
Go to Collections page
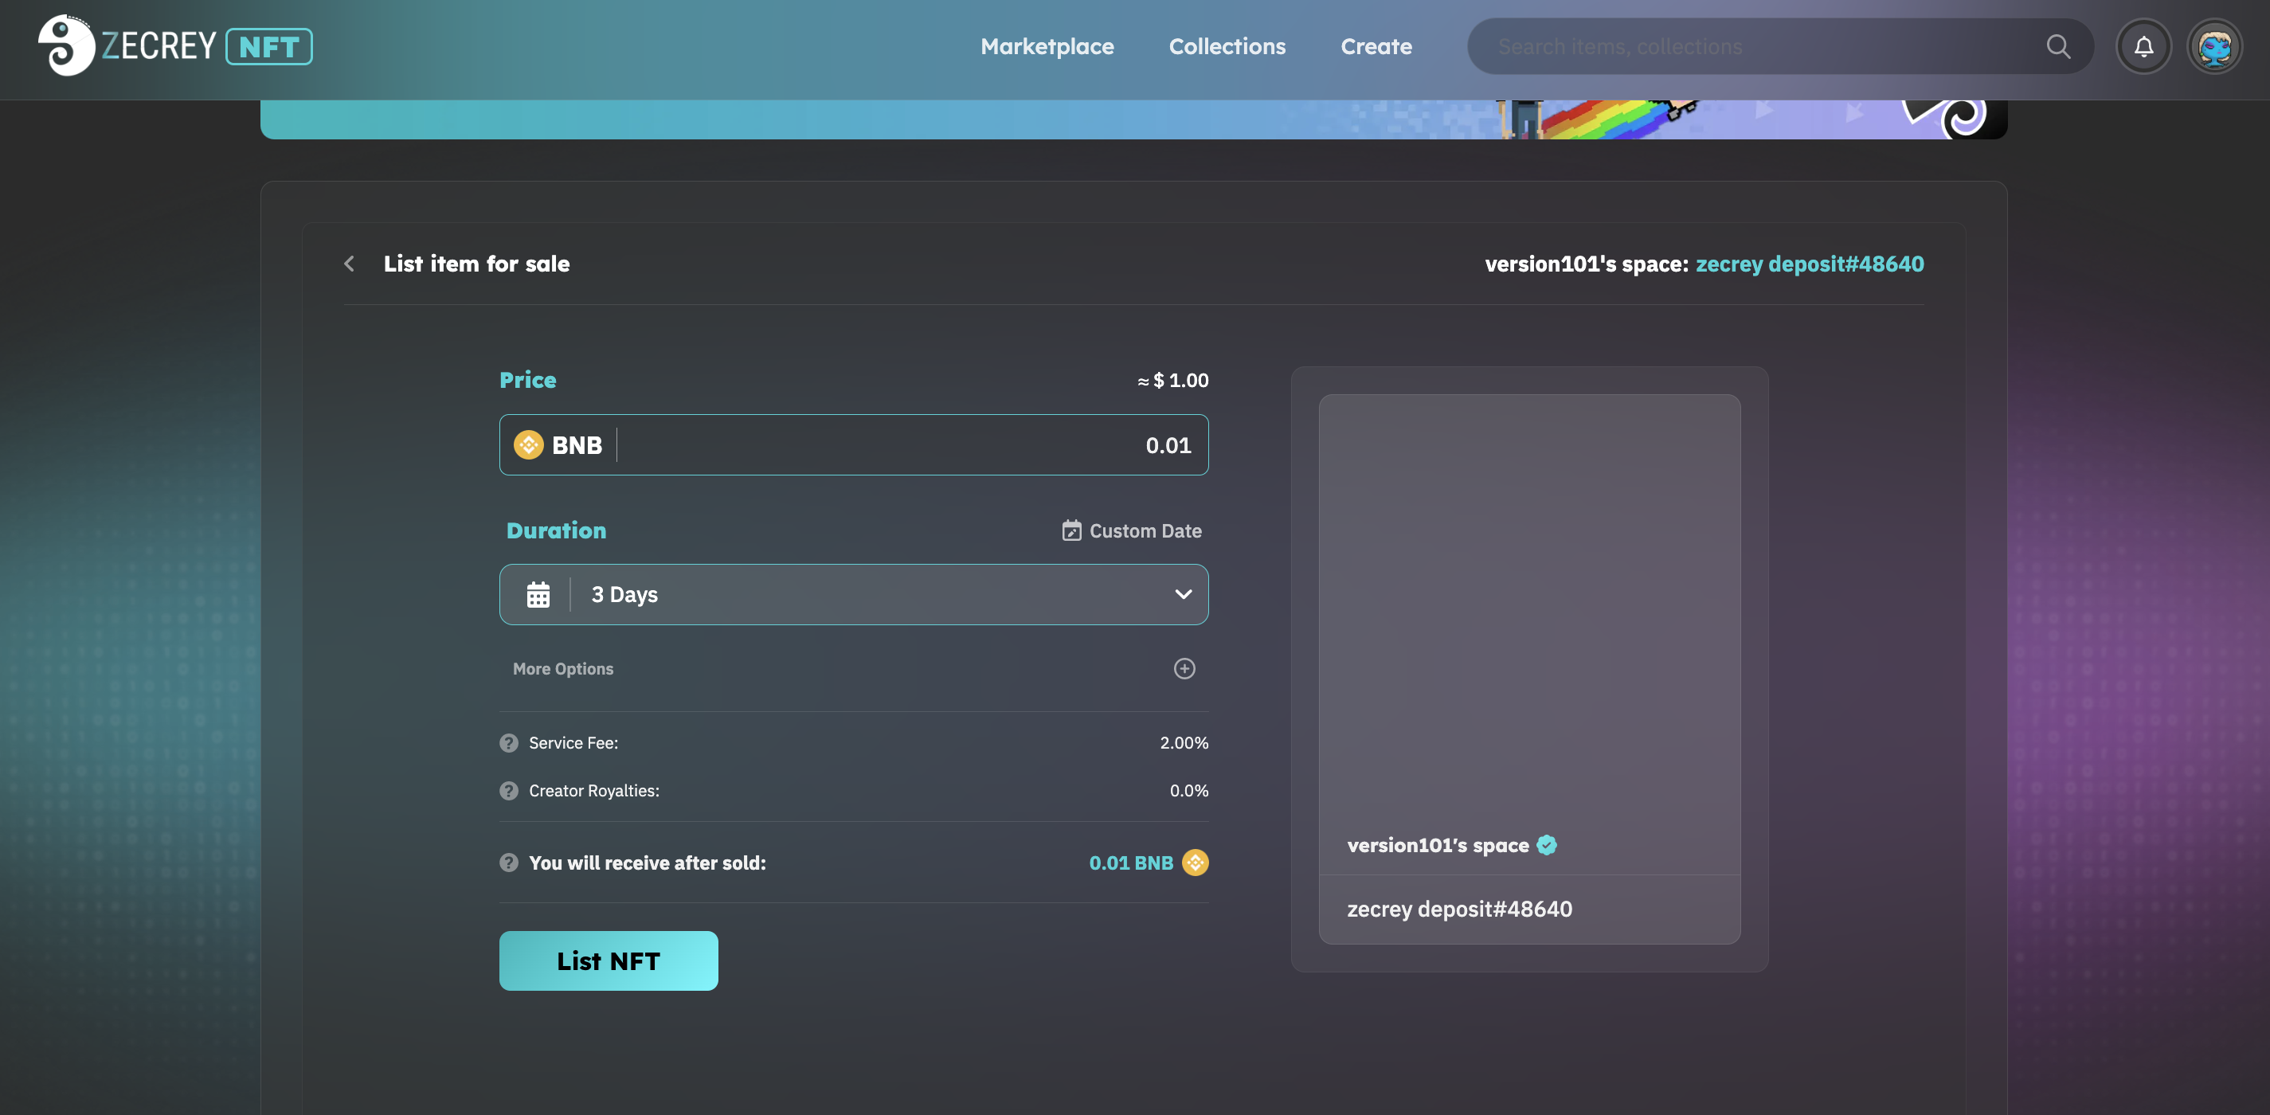[x=1227, y=46]
